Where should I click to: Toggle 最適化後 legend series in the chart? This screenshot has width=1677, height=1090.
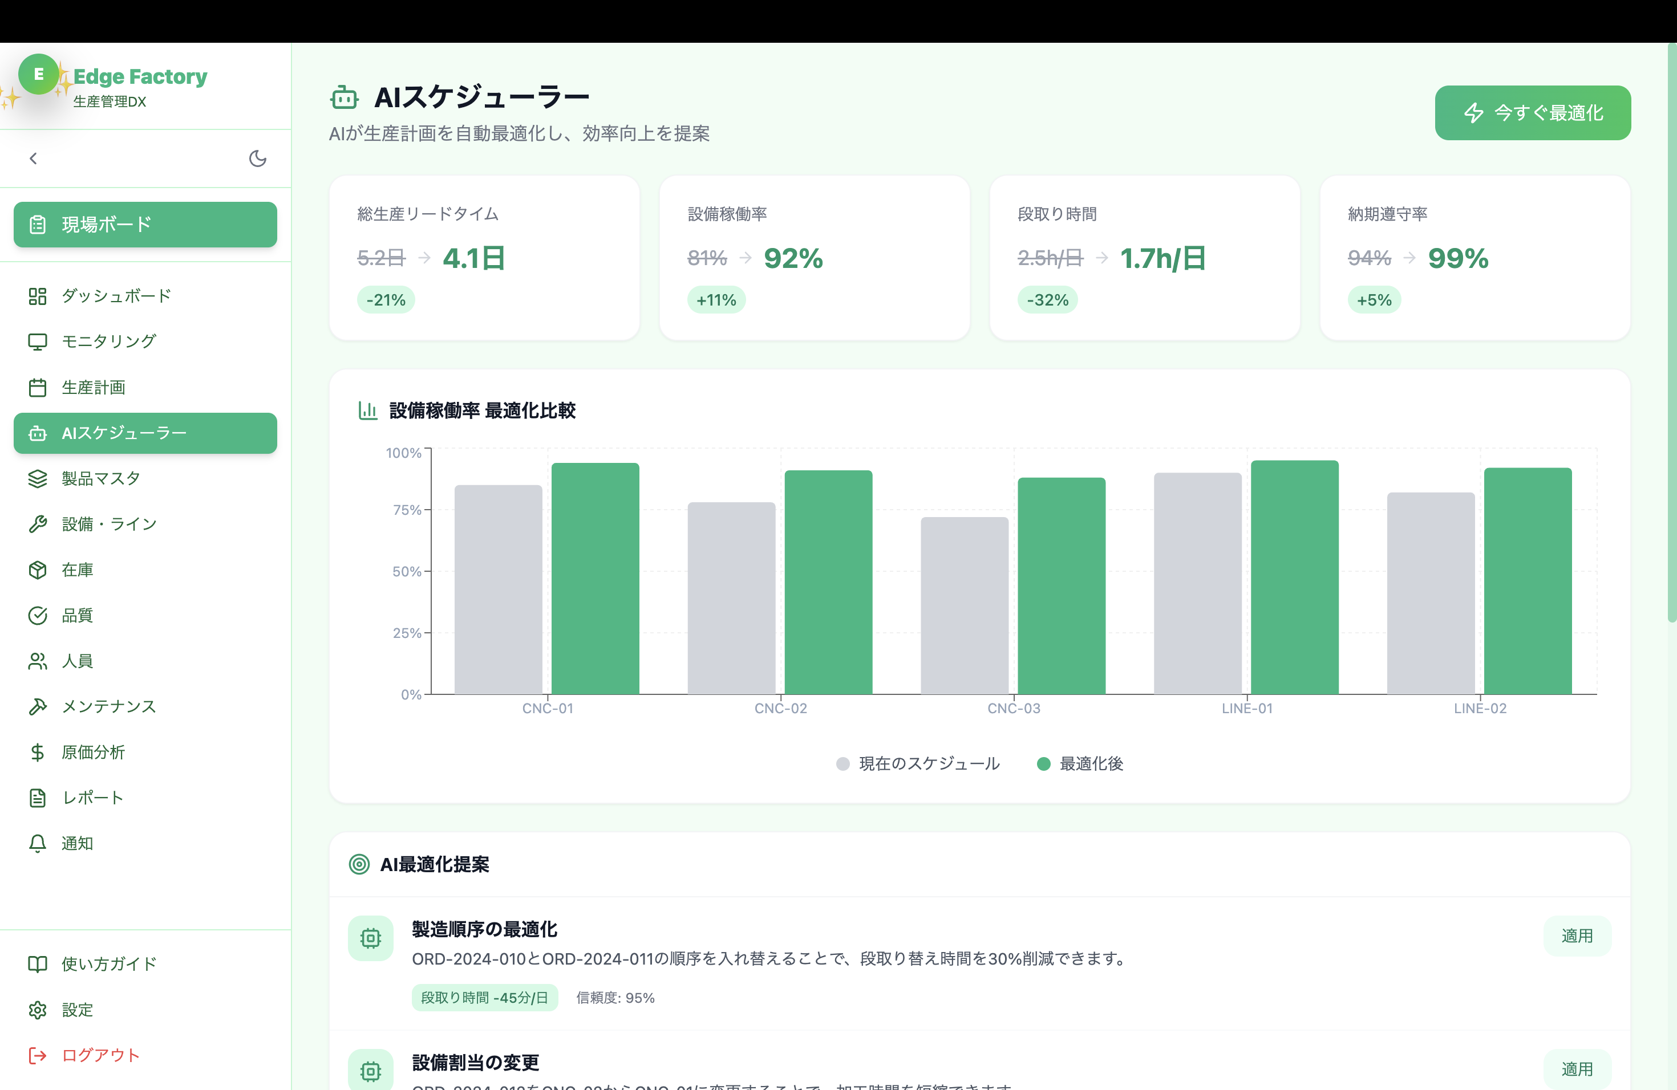pyautogui.click(x=1080, y=764)
